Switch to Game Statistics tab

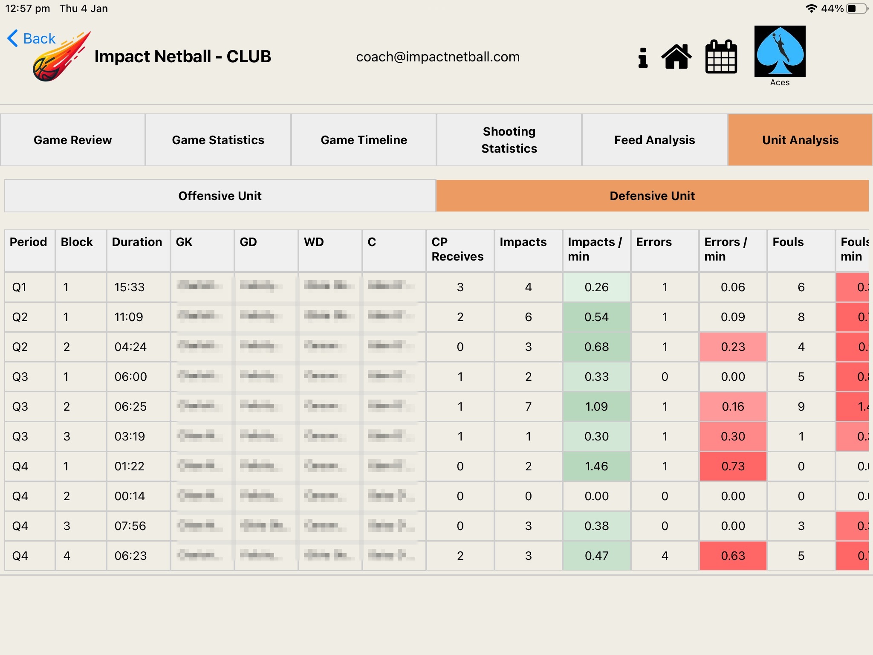218,140
